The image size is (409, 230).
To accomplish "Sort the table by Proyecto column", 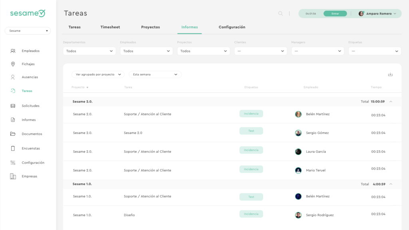I will [80, 87].
